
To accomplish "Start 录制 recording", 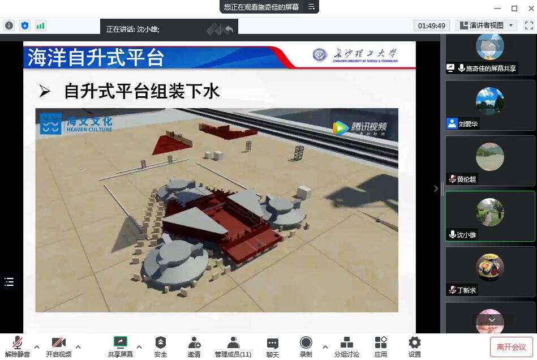I will point(306,346).
